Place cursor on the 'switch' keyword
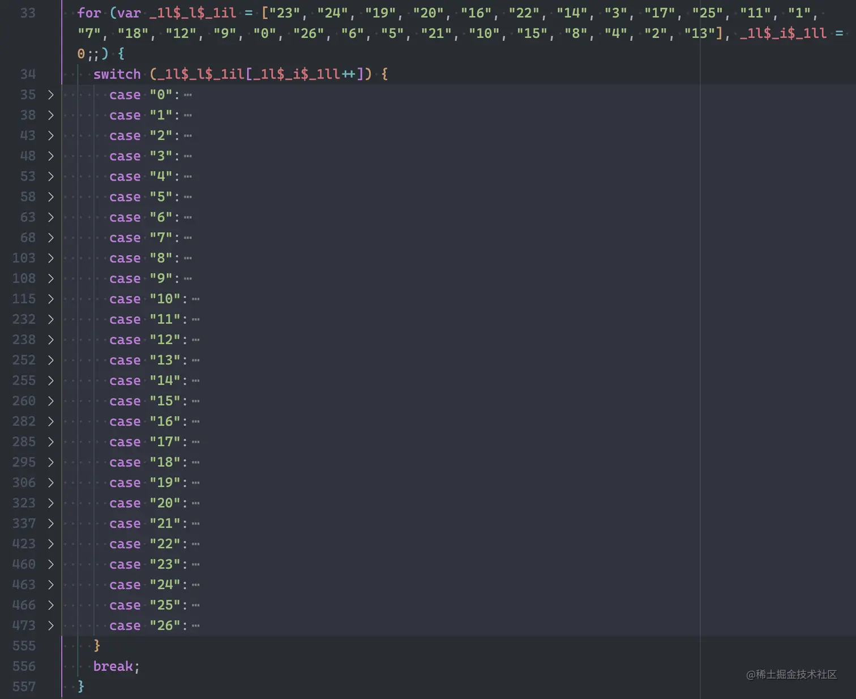856x699 pixels. click(x=117, y=74)
